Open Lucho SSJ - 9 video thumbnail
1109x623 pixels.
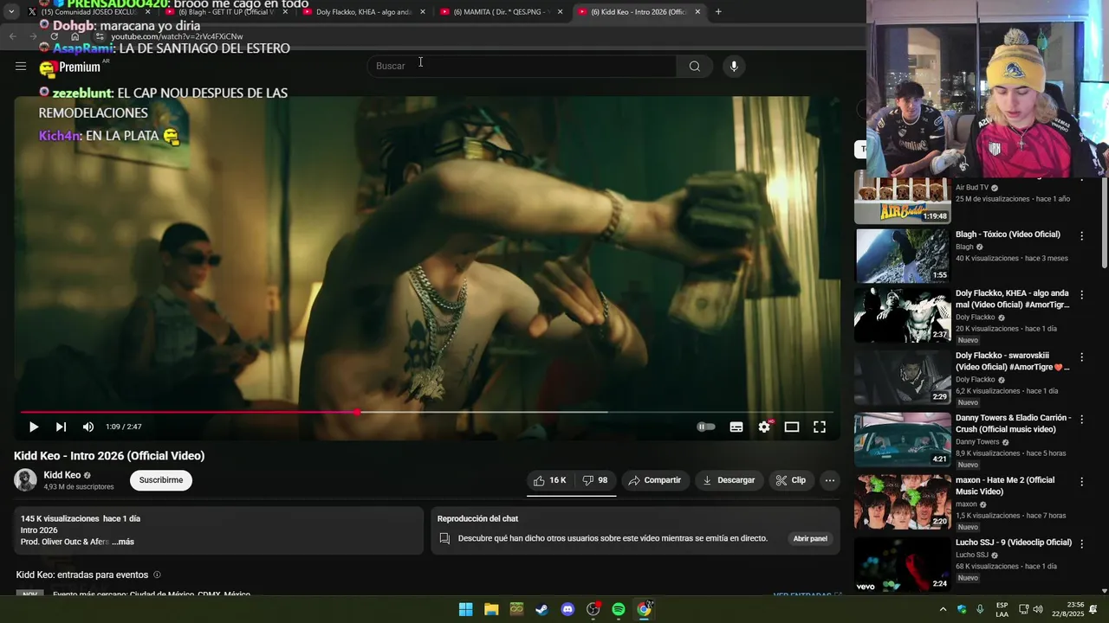click(x=903, y=565)
